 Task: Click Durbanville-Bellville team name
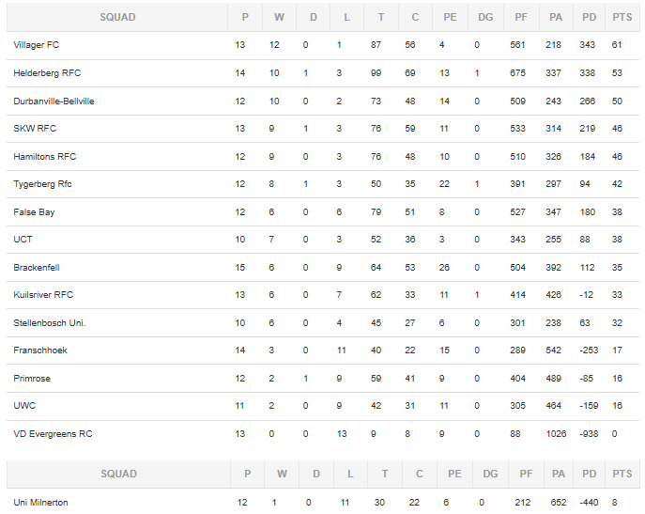tap(54, 101)
